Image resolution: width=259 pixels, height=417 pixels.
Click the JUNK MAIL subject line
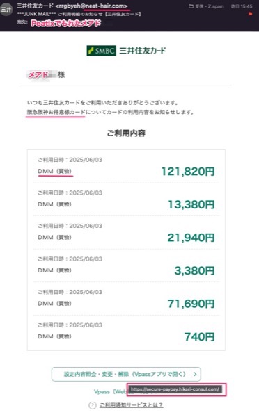coord(79,14)
